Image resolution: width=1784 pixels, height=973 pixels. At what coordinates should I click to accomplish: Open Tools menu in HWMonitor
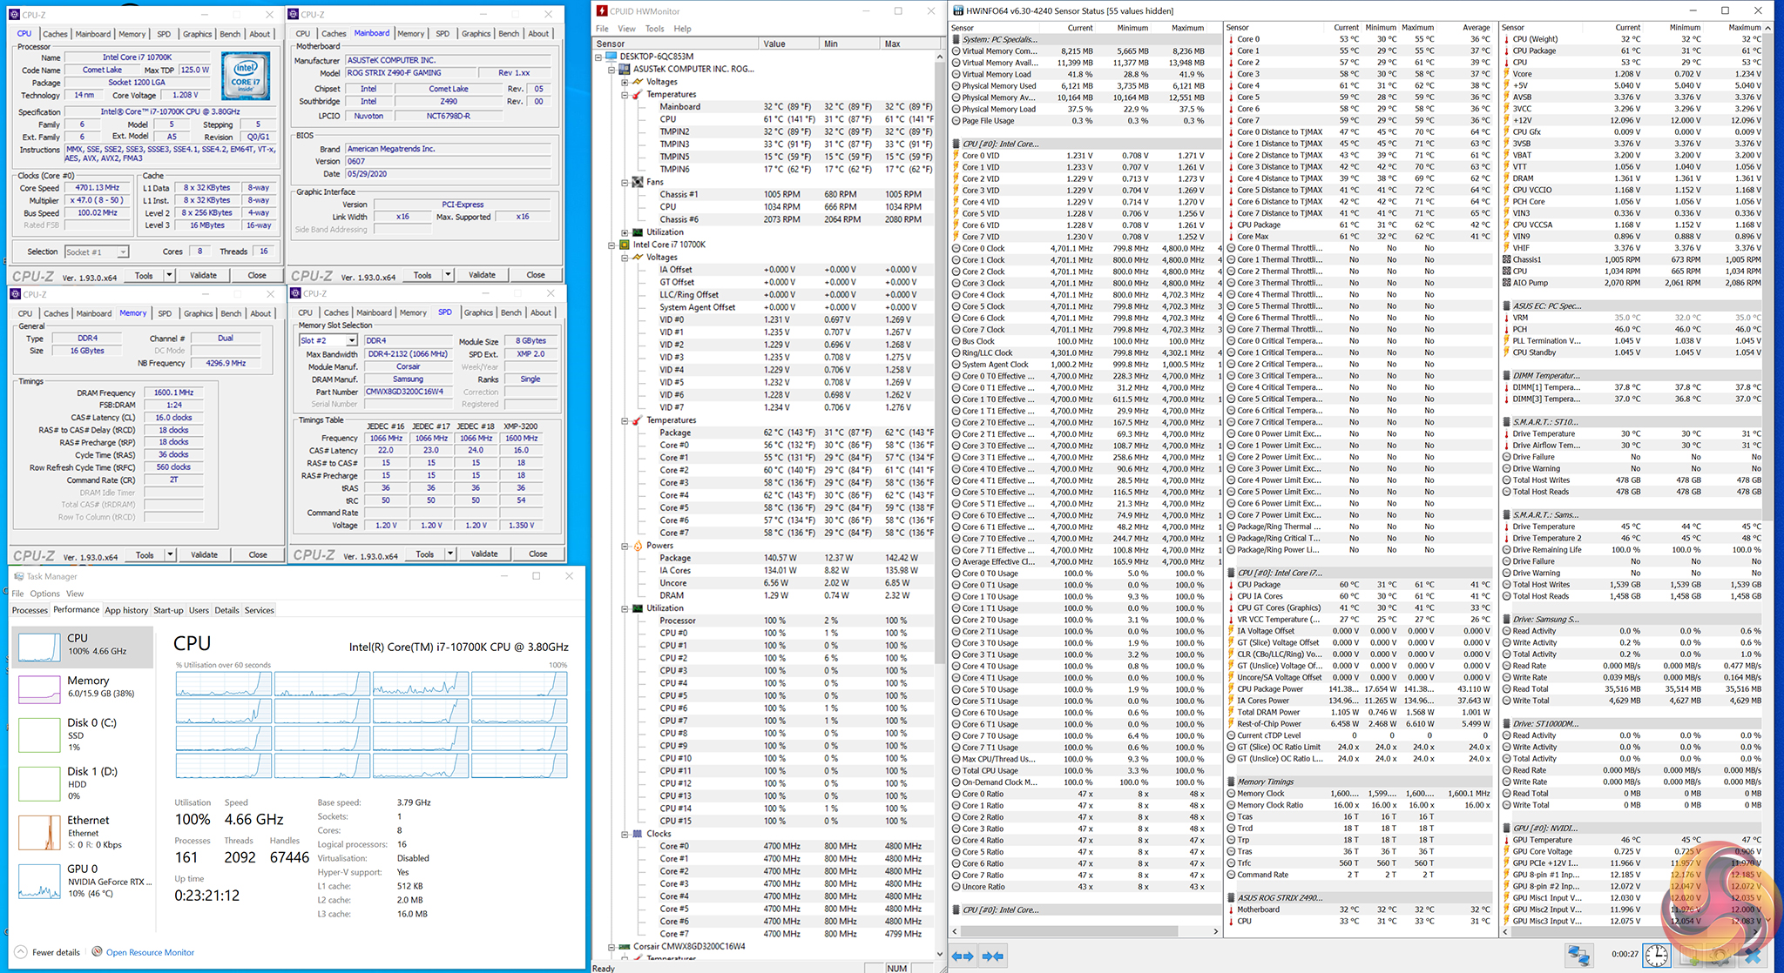click(654, 29)
